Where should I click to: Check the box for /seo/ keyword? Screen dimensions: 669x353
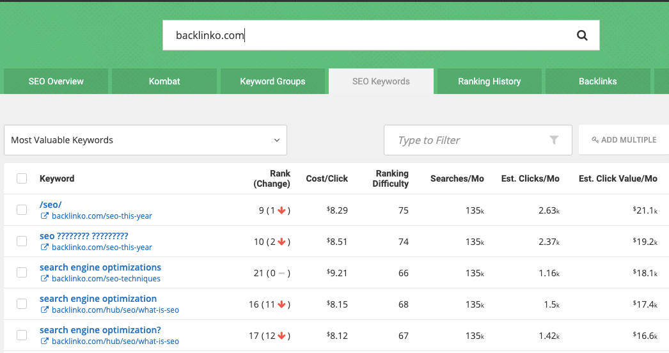(22, 210)
